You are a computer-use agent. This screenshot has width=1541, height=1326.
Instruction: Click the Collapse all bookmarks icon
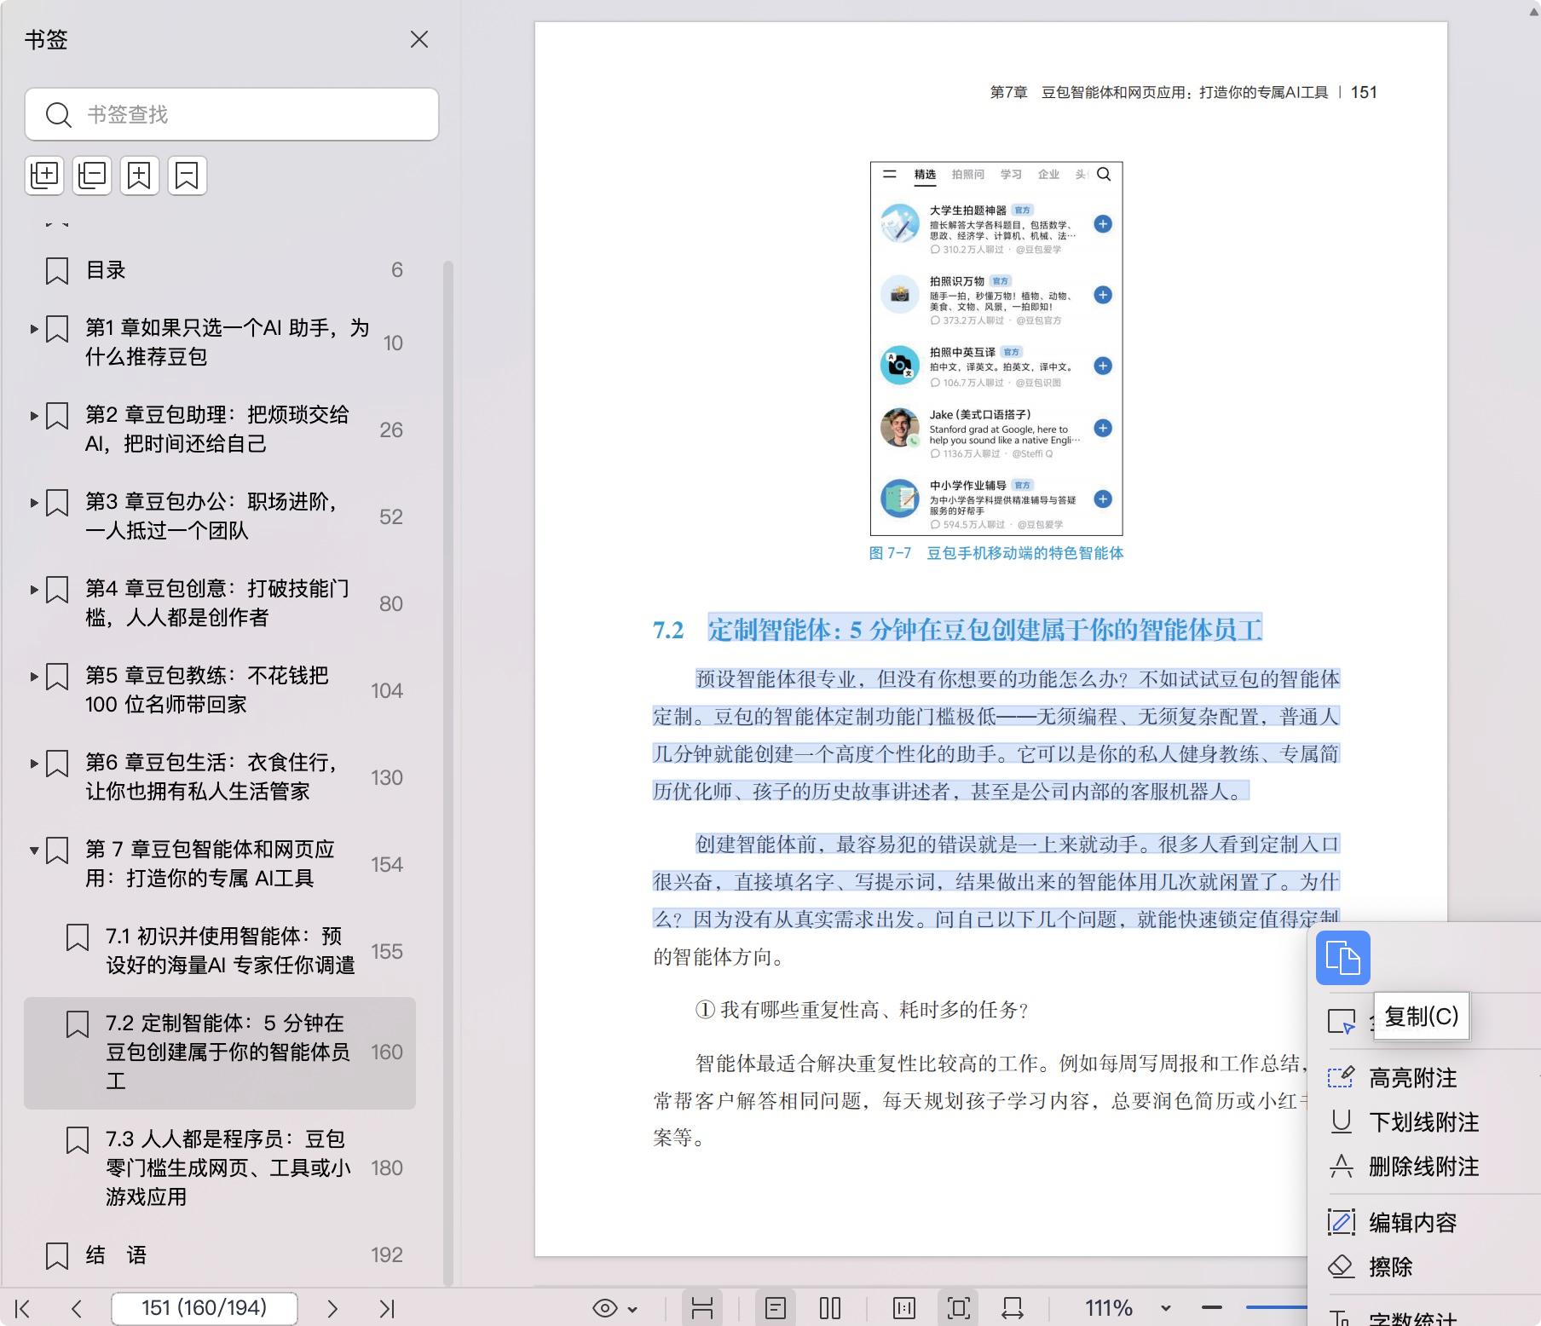92,176
